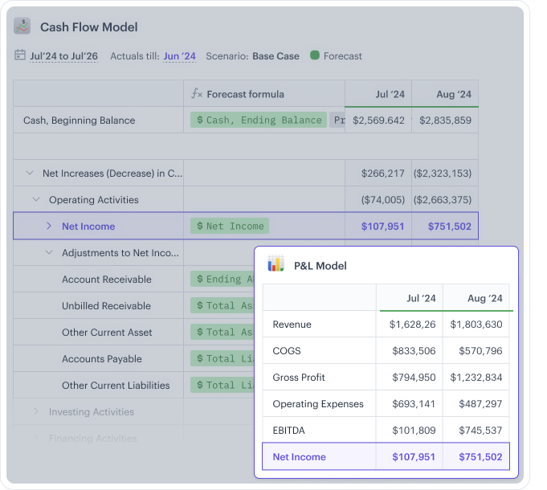Click Jul '24 header in P&L Model

pos(409,297)
